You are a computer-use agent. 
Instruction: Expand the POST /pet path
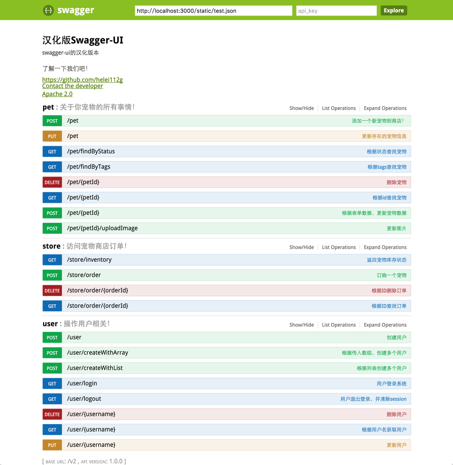tap(73, 121)
